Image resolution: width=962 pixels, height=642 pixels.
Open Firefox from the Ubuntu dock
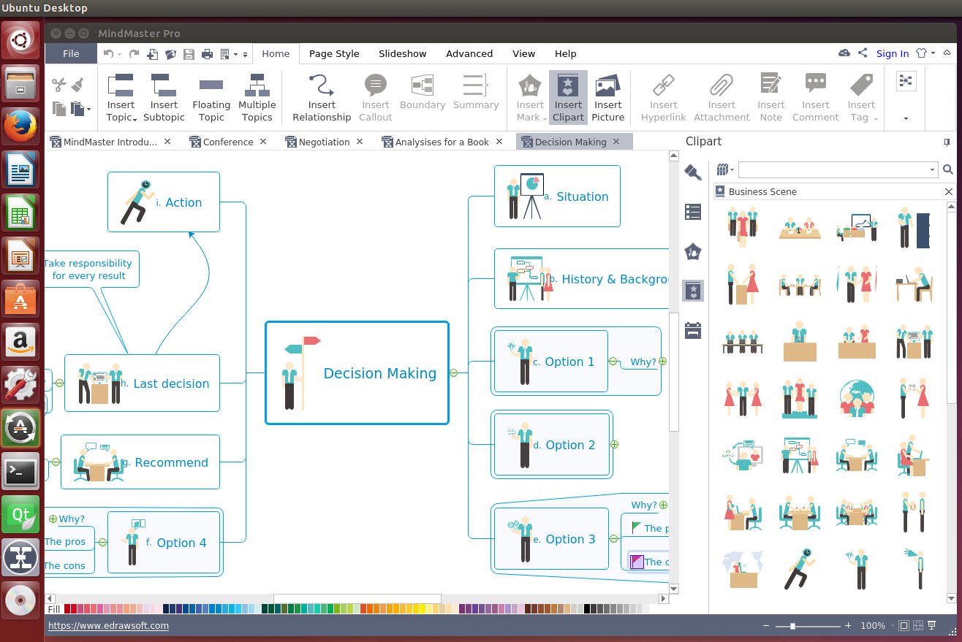pyautogui.click(x=20, y=126)
